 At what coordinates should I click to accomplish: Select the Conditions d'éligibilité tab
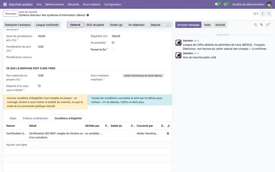click(x=68, y=118)
